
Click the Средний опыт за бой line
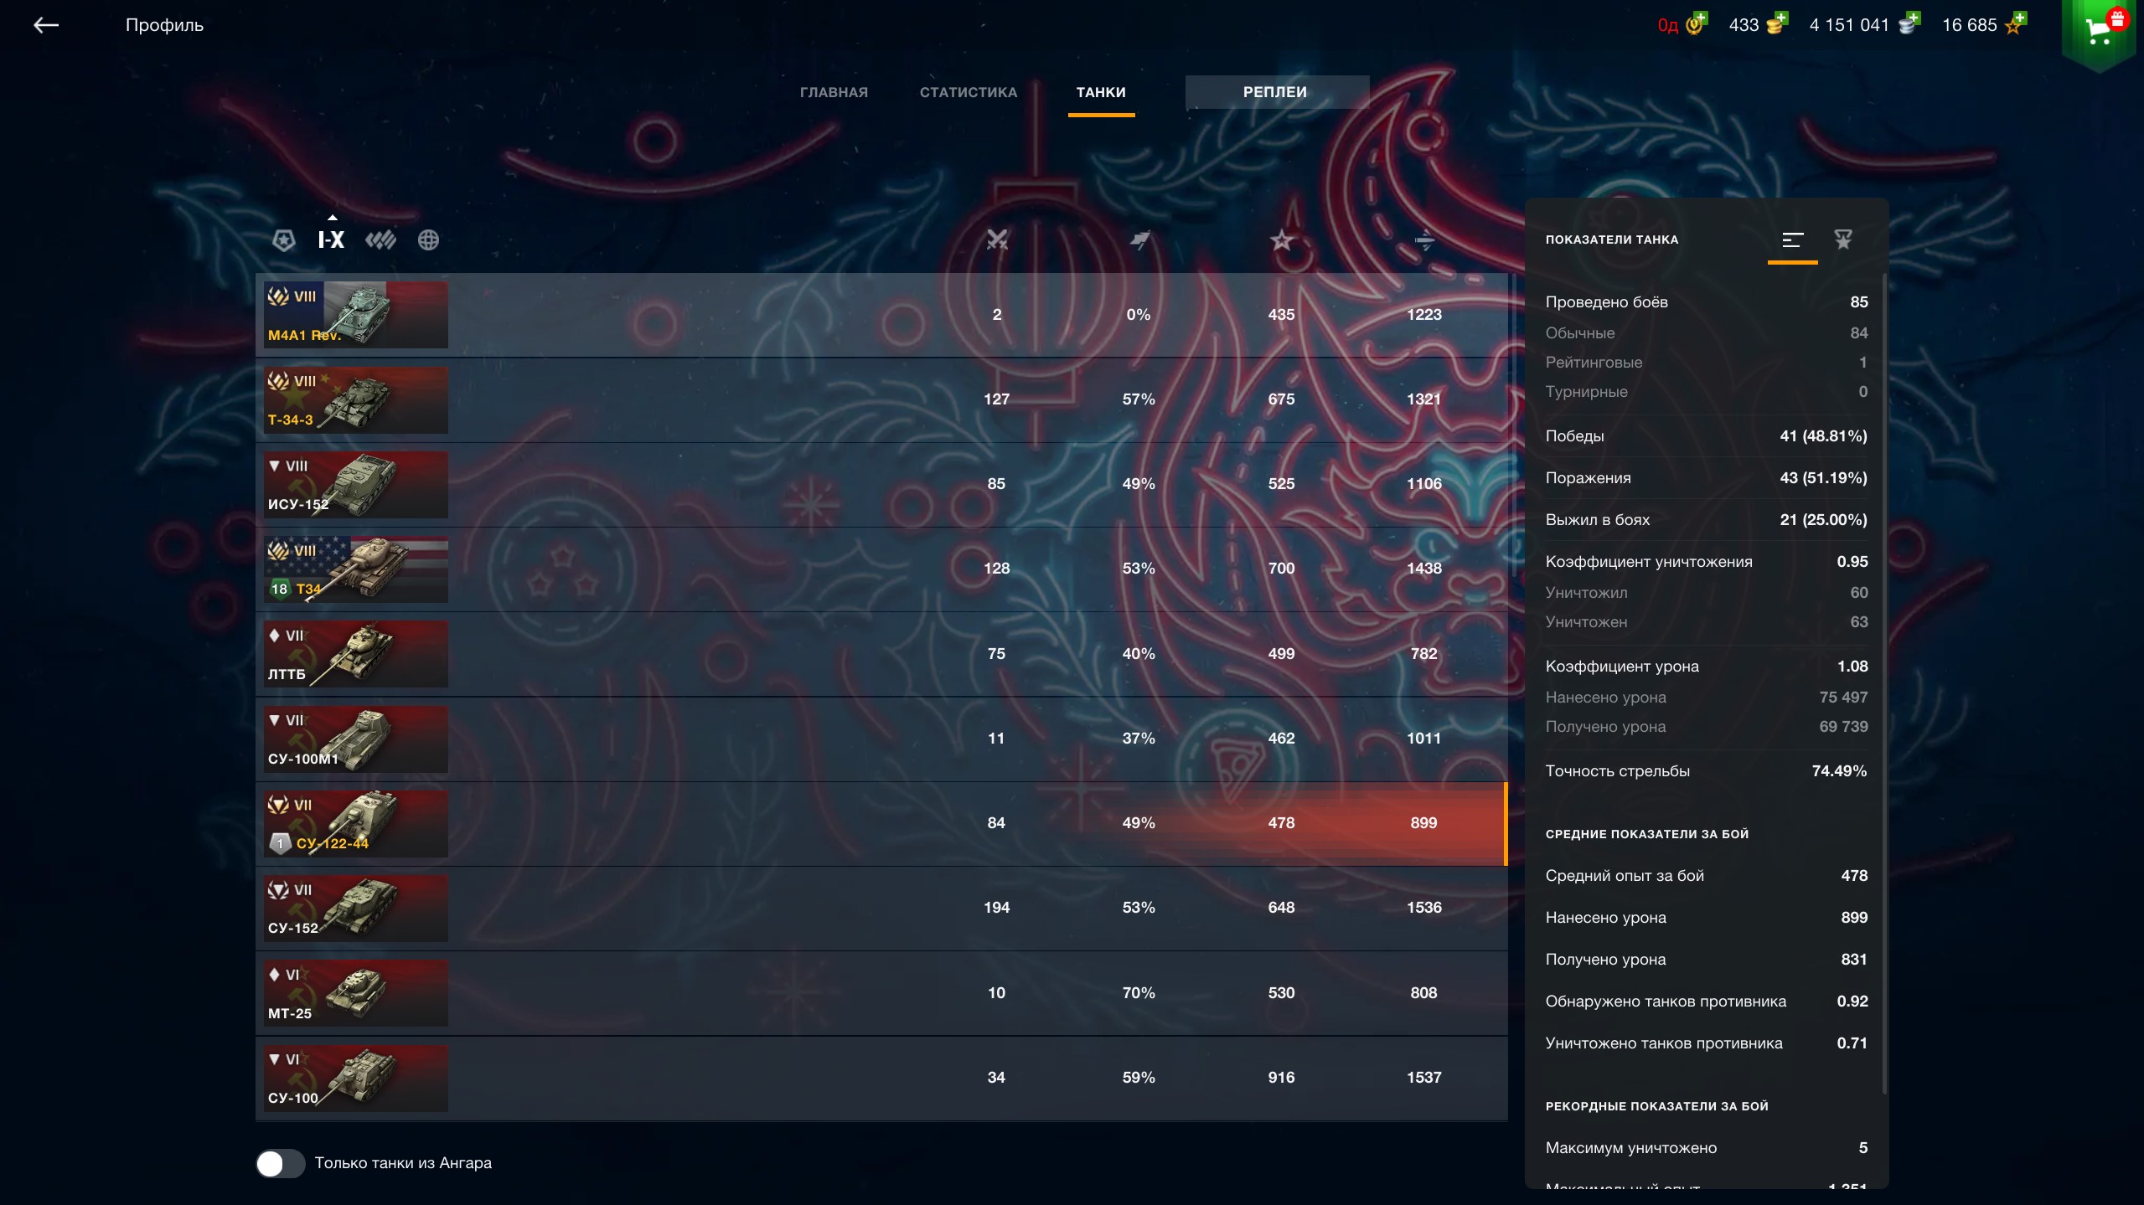pos(1707,876)
